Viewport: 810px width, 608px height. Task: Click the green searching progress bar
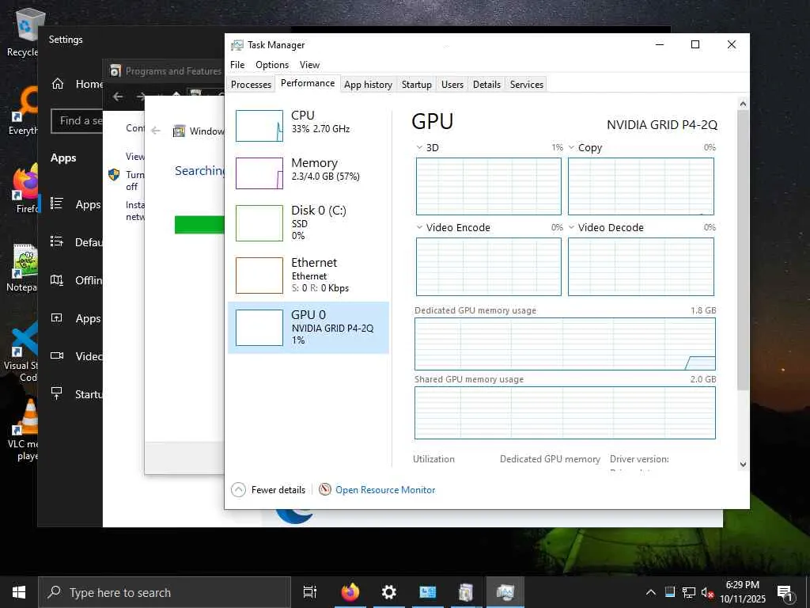tap(199, 225)
